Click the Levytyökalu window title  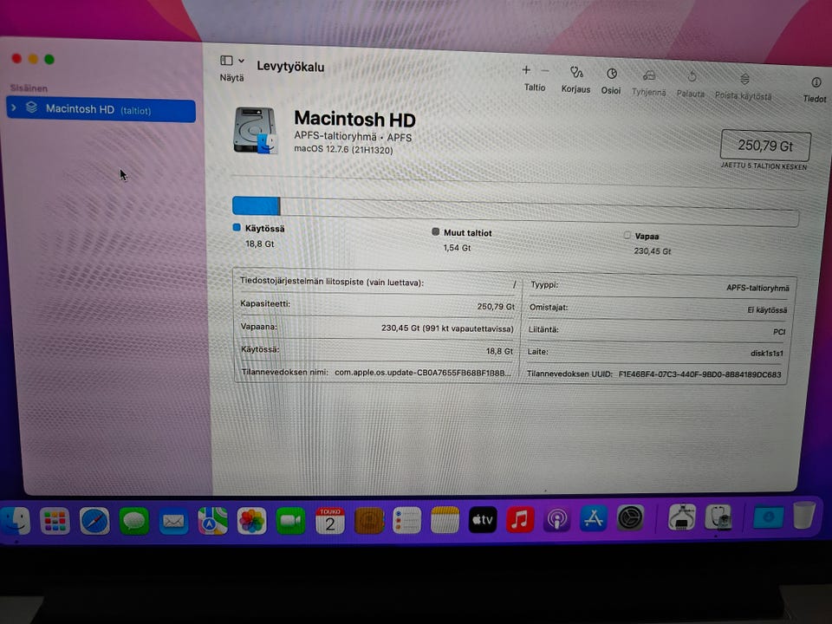click(x=290, y=67)
